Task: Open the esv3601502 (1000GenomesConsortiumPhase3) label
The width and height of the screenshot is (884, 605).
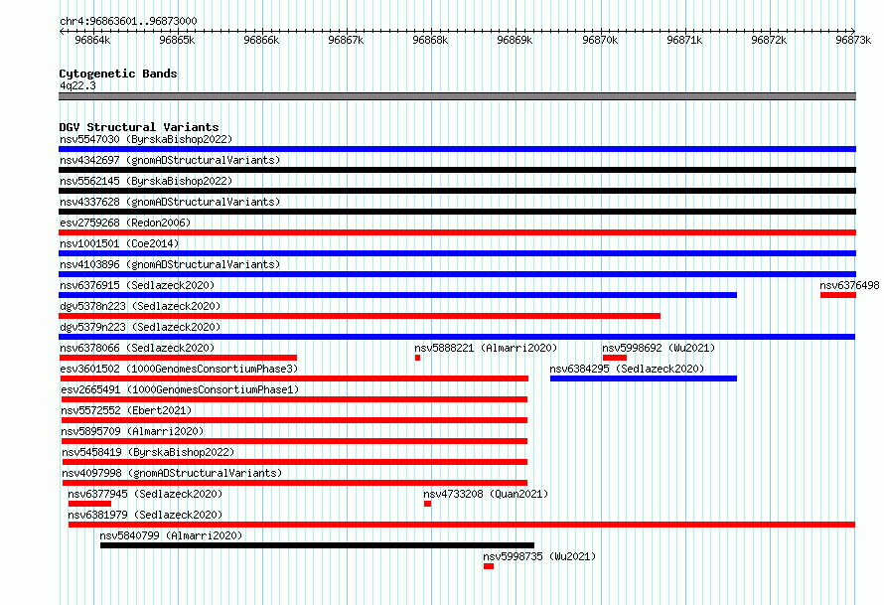Action: 179,369
